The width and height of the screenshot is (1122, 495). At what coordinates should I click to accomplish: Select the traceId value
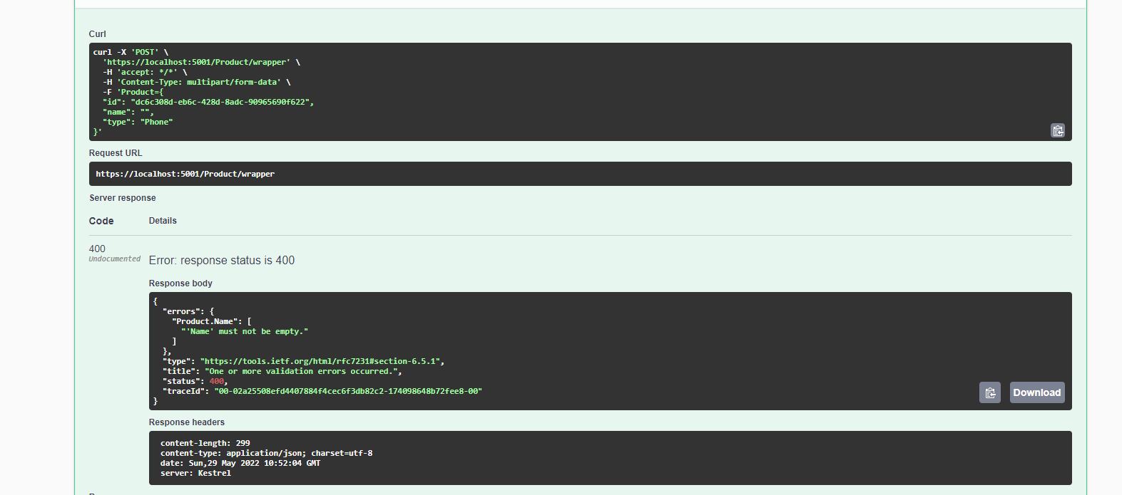(348, 391)
